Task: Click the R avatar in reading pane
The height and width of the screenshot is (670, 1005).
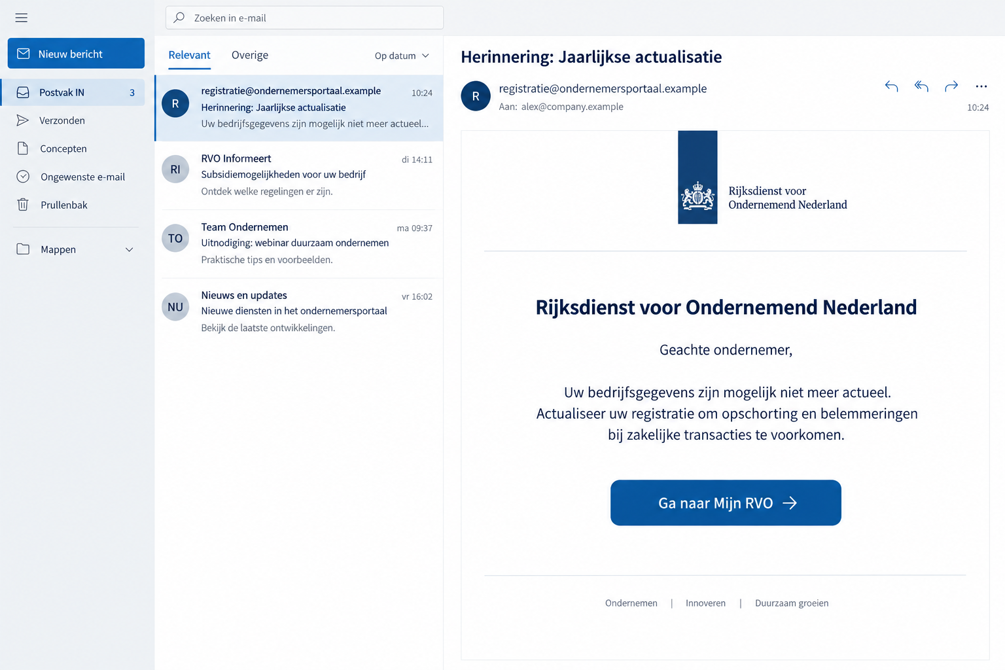Action: click(476, 96)
